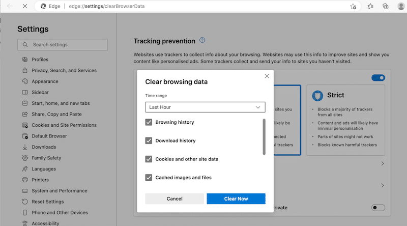Click the Appearance palette icon
Viewport: 407px width, 226px height.
25,81
